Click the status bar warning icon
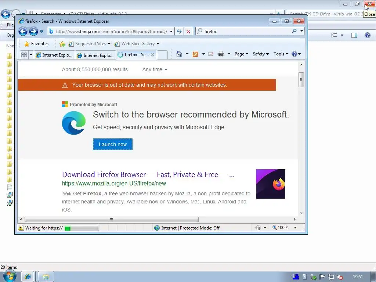 pyautogui.click(x=21, y=228)
